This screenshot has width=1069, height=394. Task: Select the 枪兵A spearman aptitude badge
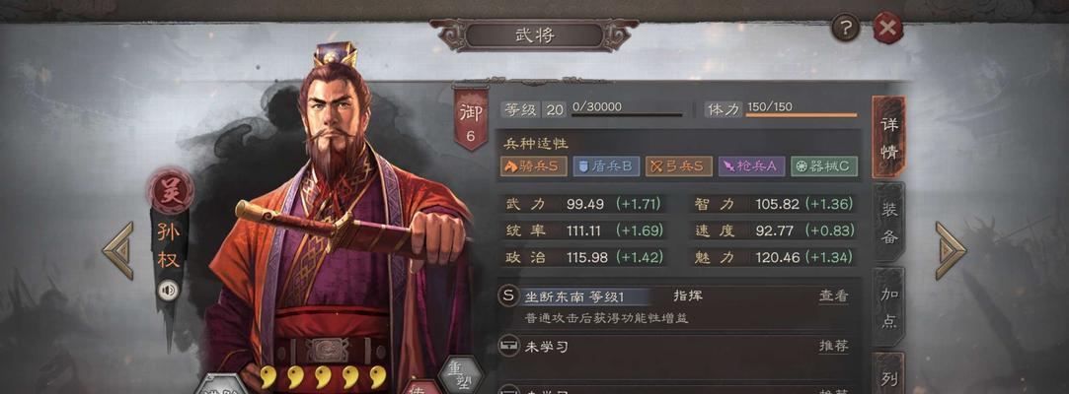(x=751, y=166)
